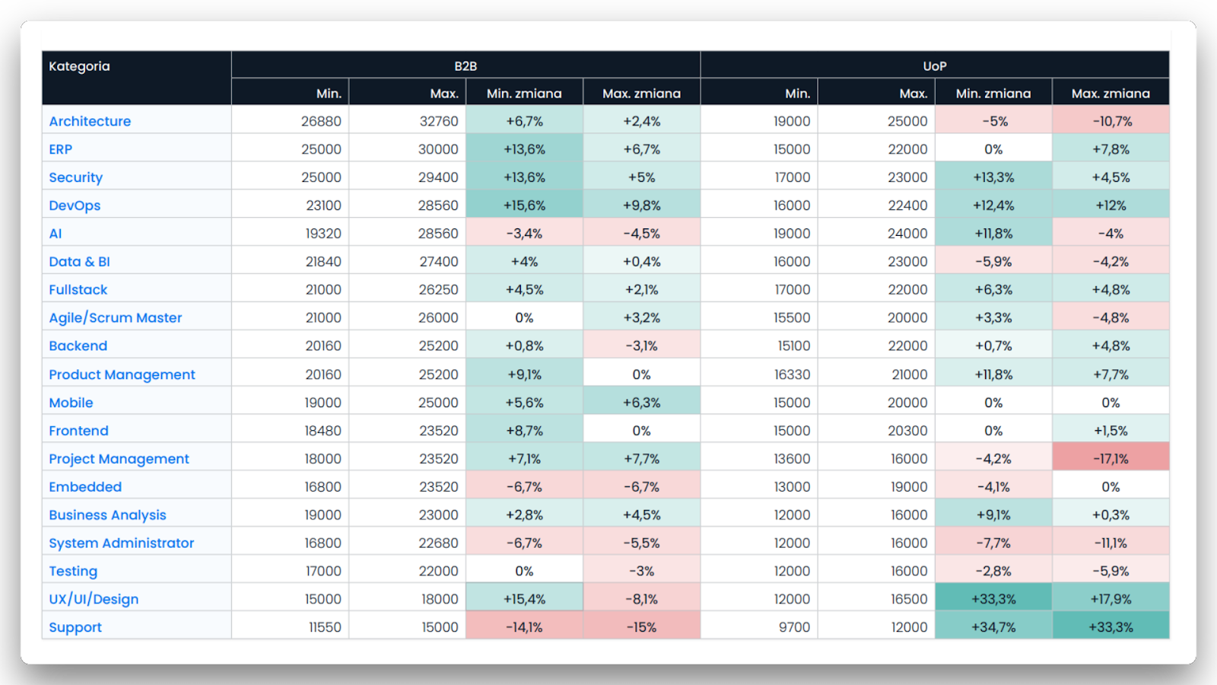Select the B2B group header
This screenshot has width=1217, height=685.
(466, 66)
